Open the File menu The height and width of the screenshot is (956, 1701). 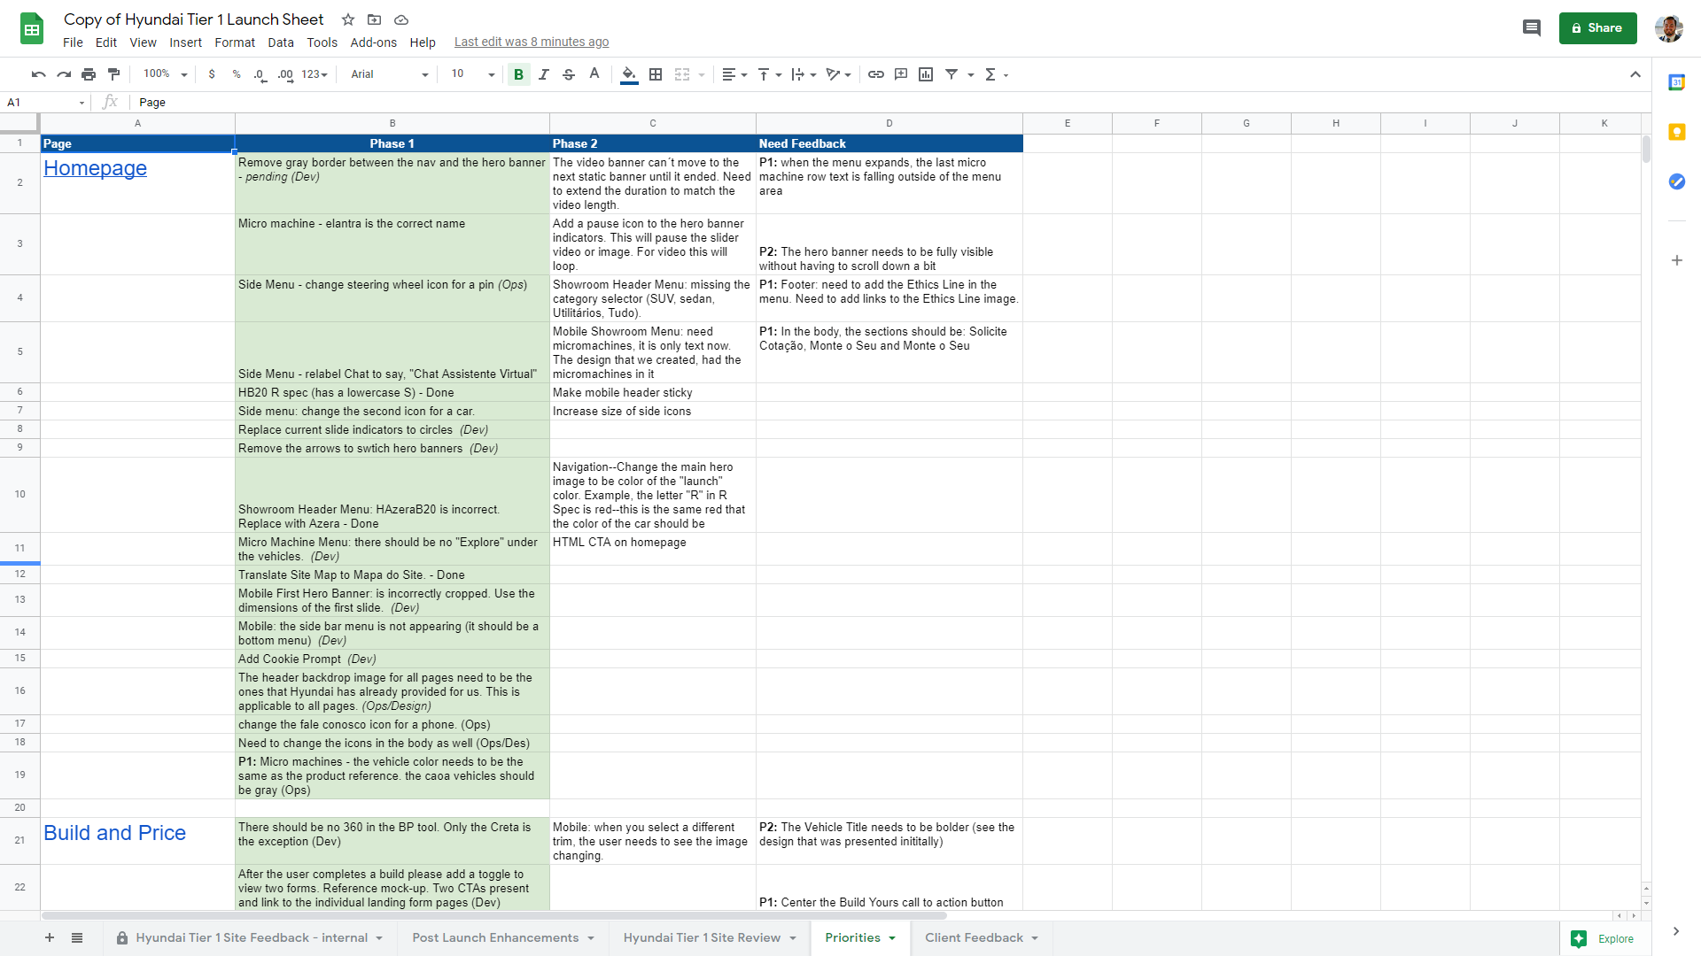73,42
